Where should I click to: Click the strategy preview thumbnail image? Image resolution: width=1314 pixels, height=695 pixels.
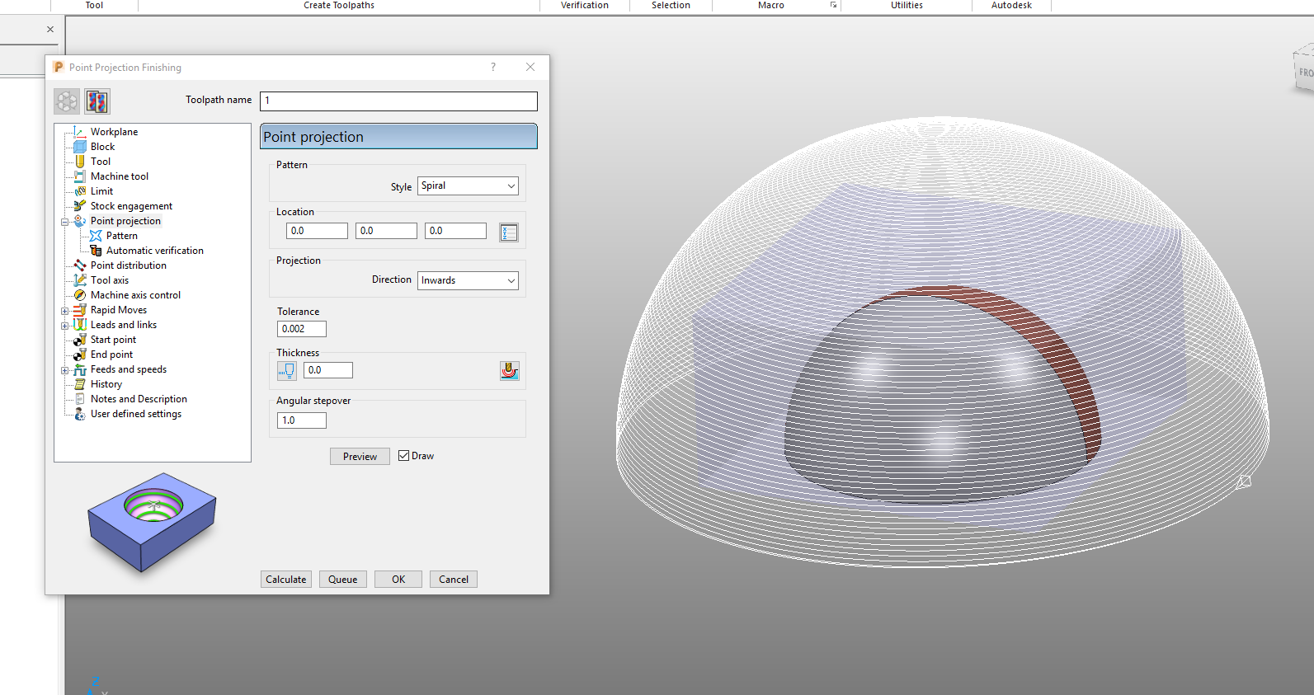coord(153,521)
